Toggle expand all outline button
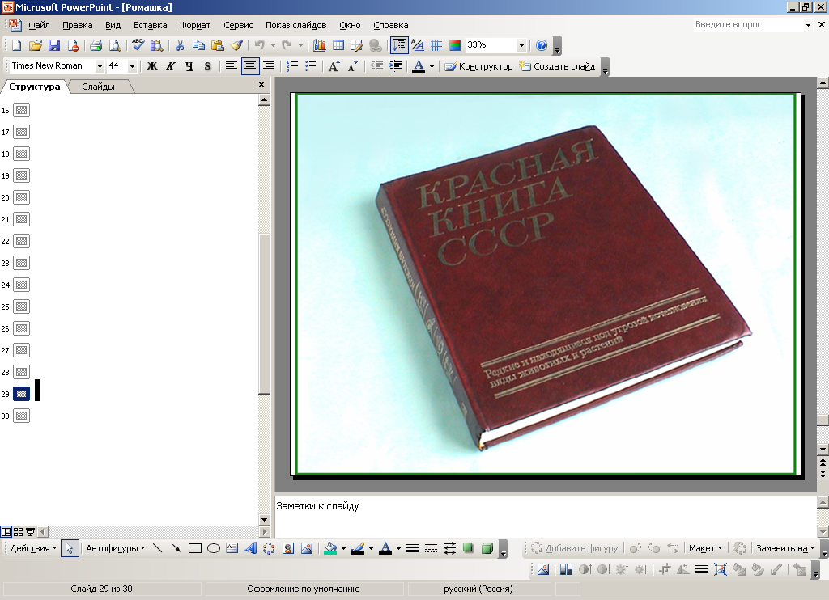The width and height of the screenshot is (829, 600). (x=399, y=45)
